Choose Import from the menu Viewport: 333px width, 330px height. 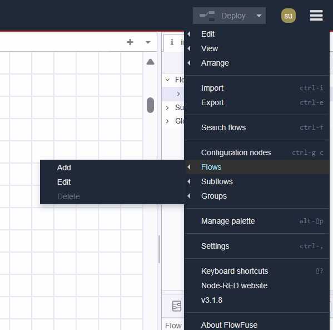click(x=257, y=88)
